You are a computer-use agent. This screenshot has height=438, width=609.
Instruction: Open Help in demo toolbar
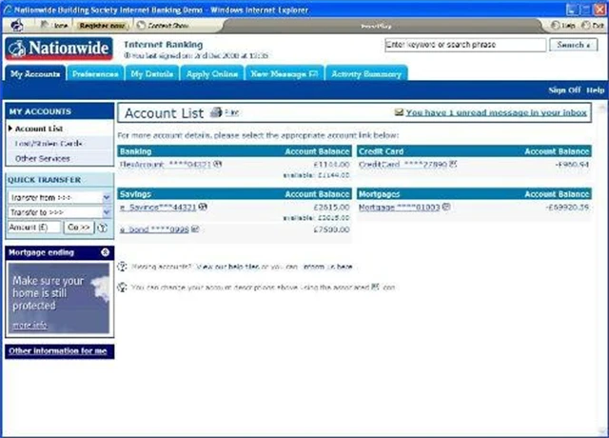point(563,26)
